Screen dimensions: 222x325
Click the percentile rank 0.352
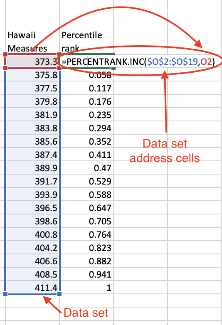click(86, 141)
